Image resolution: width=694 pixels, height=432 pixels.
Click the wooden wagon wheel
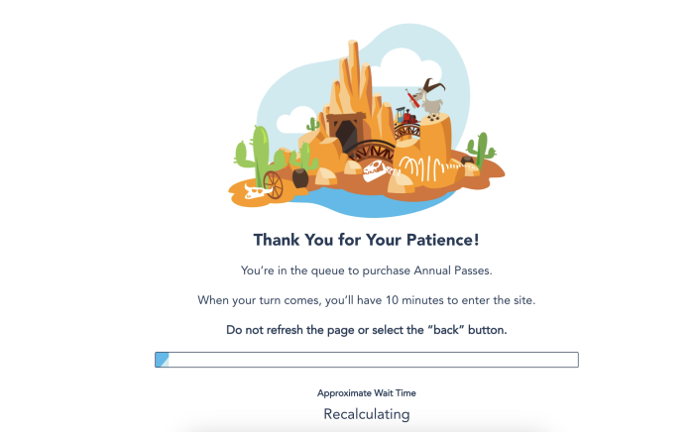(273, 184)
